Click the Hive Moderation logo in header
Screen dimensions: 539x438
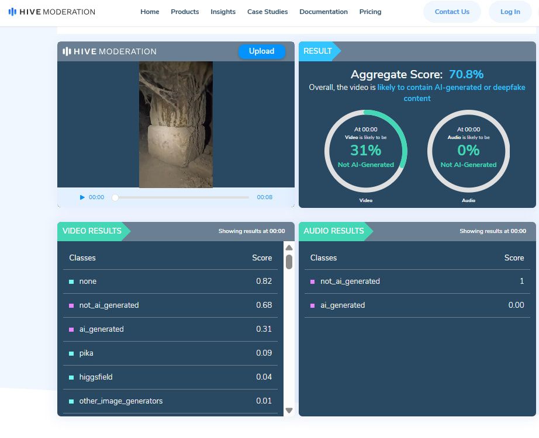point(51,12)
